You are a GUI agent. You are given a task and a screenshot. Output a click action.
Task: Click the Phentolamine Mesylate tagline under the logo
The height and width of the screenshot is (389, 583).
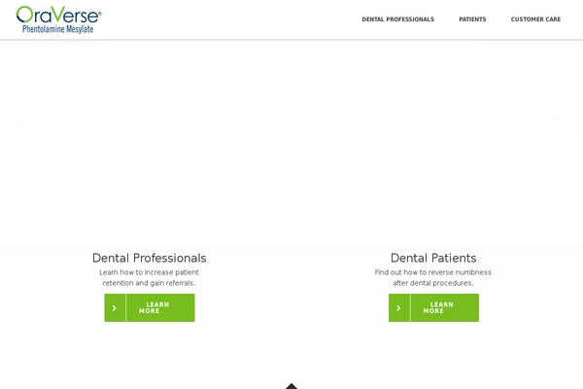tap(58, 29)
